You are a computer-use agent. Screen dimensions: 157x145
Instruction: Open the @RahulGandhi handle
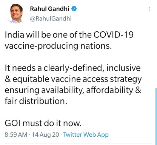tap(51, 19)
